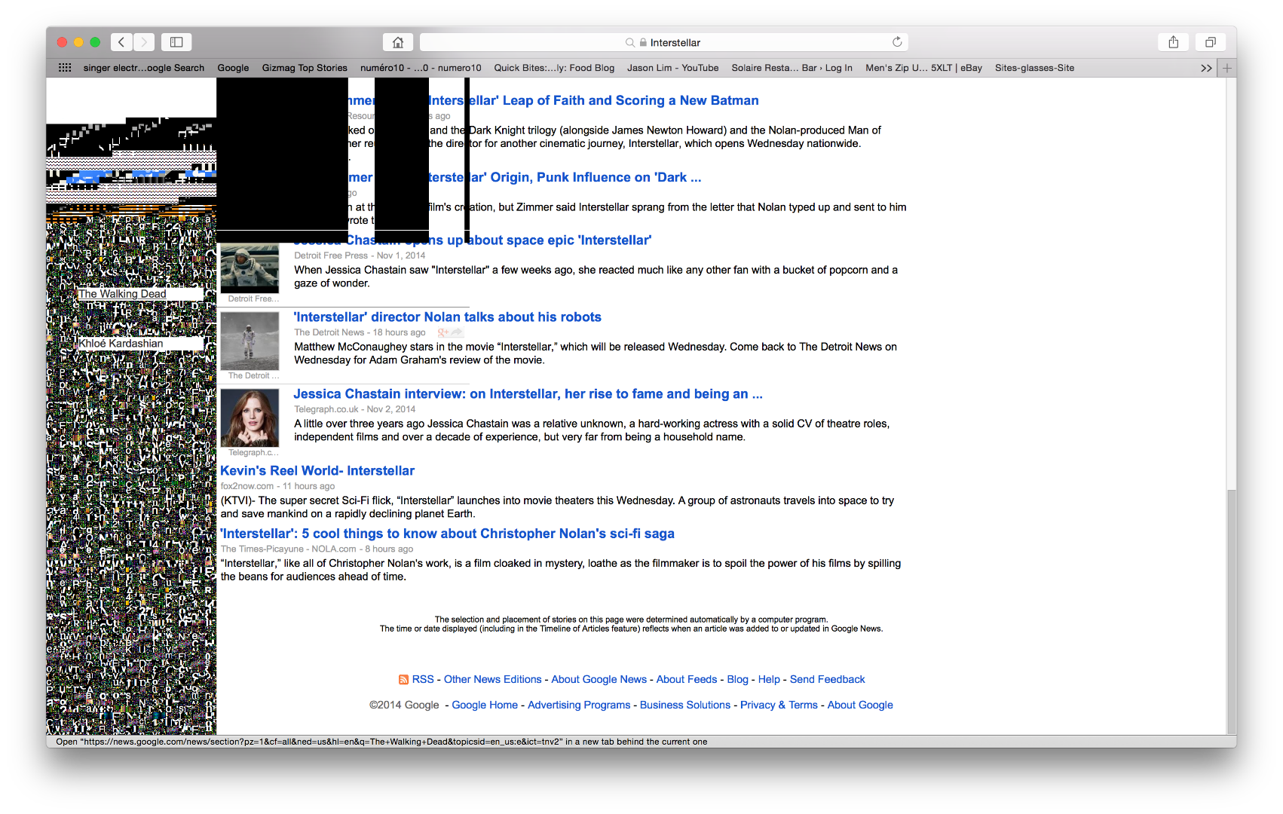Open "Origin, Punk Influence on 'Dark" headline

[x=596, y=177]
